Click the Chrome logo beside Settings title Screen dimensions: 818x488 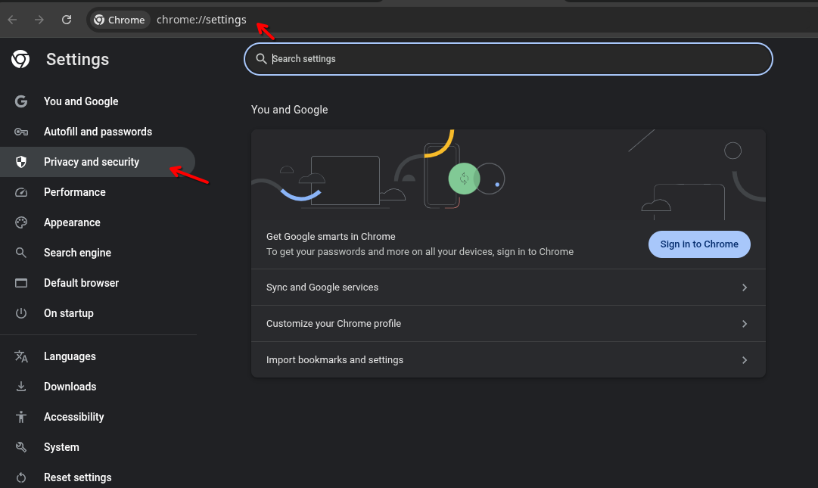[21, 60]
